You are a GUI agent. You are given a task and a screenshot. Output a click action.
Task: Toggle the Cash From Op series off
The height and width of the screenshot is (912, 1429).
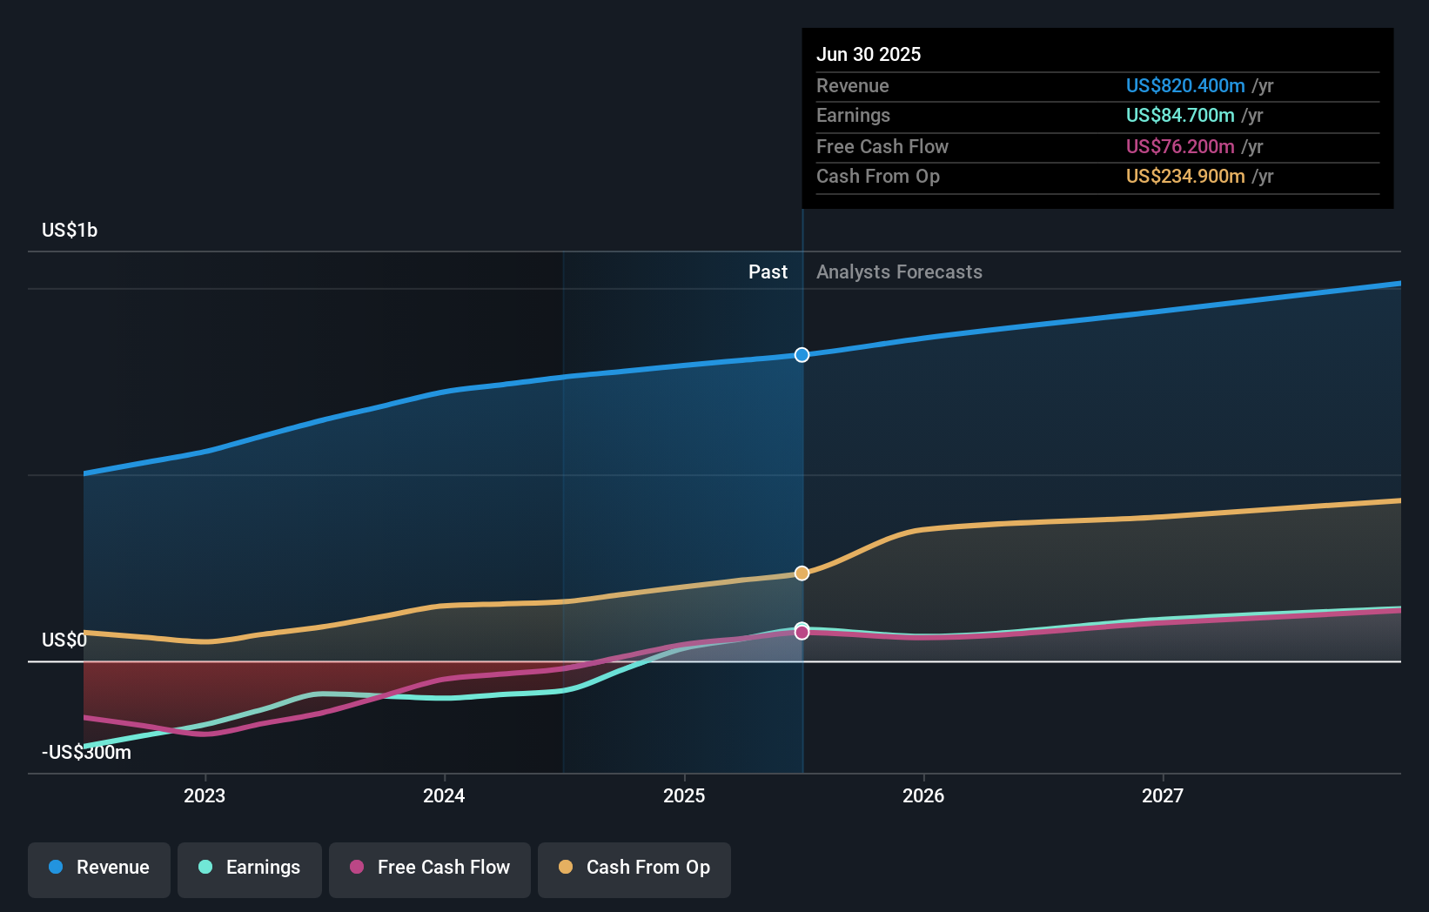634,868
